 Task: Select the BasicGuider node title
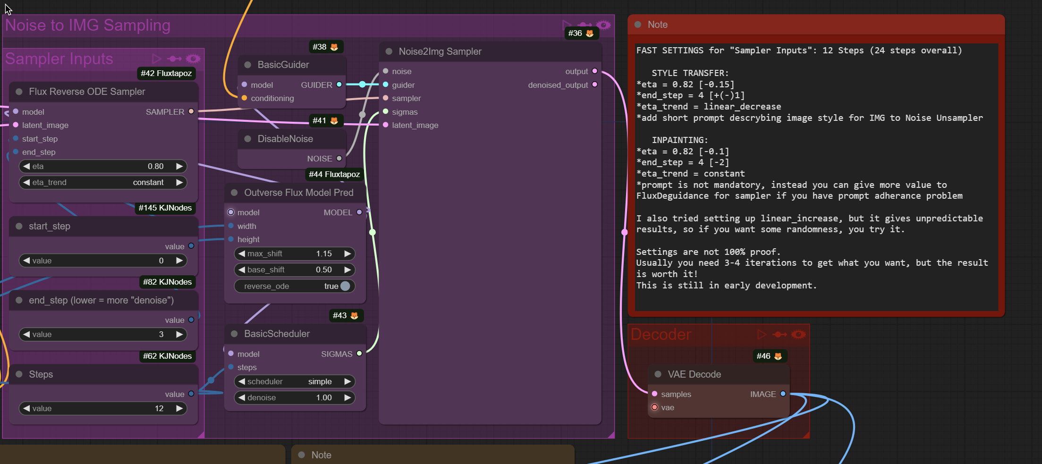283,65
